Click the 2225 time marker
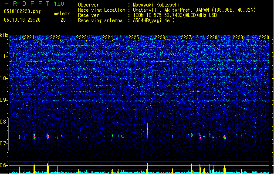This screenshot has width=274, height=174. tap(134, 37)
